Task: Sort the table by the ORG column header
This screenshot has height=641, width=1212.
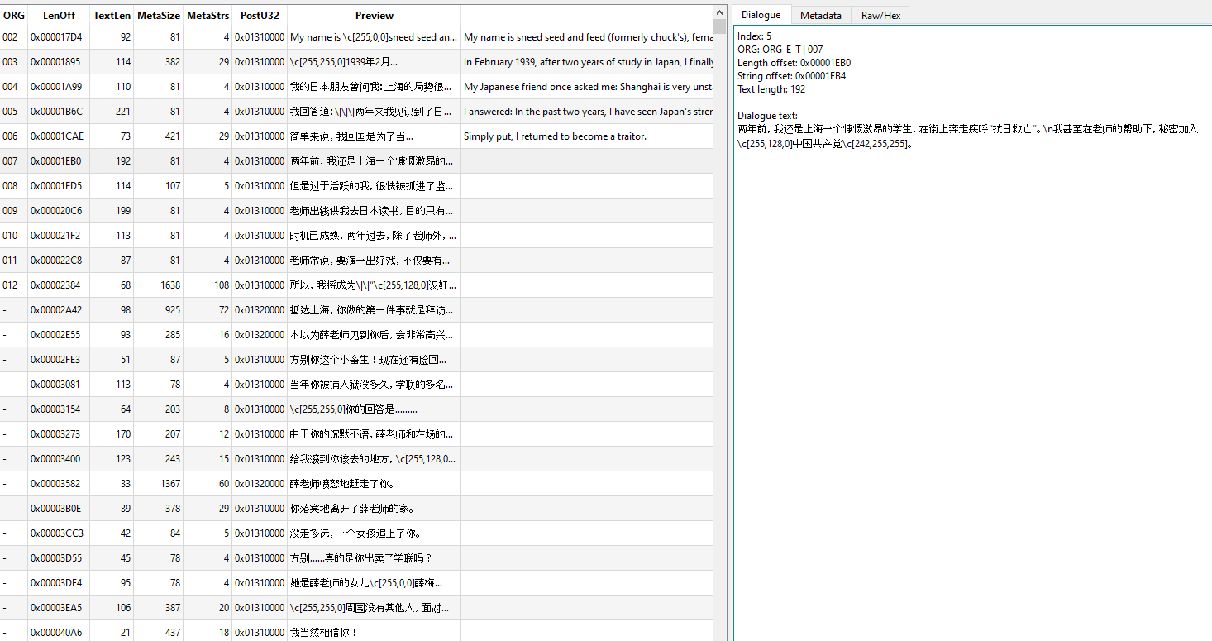Action: coord(14,16)
